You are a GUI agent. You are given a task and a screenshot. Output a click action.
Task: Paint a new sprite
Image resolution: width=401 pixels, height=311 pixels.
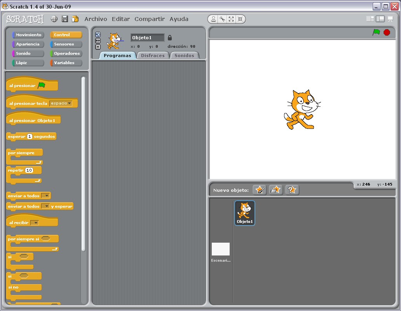point(260,190)
